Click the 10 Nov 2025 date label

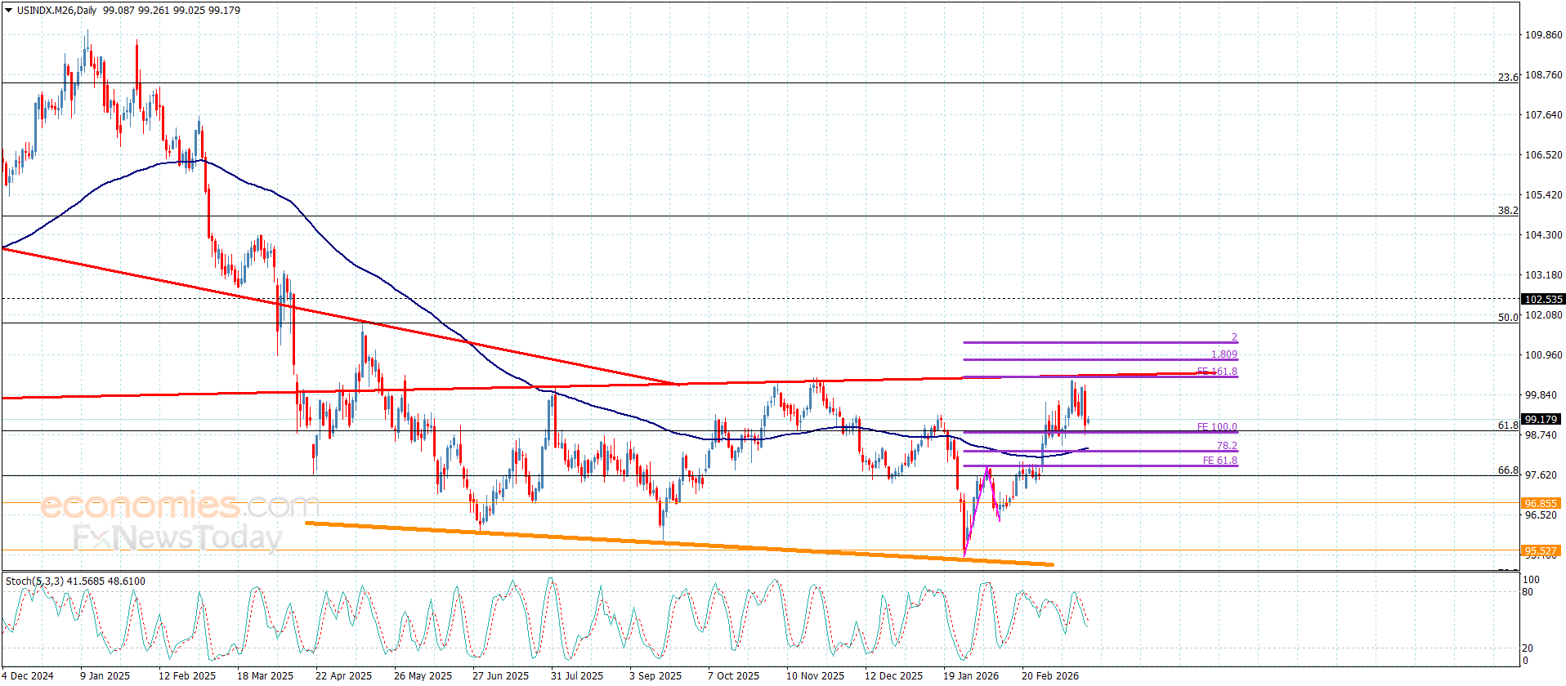click(815, 675)
